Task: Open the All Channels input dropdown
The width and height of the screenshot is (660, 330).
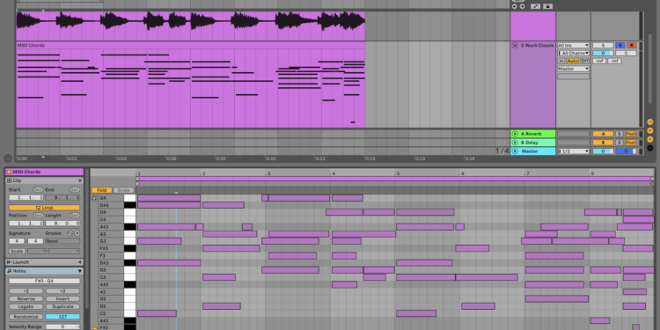Action: (x=573, y=53)
